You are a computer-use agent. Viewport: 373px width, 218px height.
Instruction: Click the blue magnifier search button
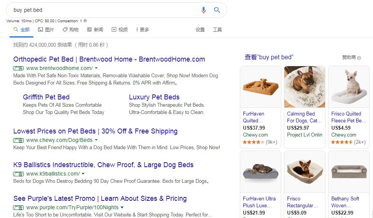pyautogui.click(x=217, y=10)
